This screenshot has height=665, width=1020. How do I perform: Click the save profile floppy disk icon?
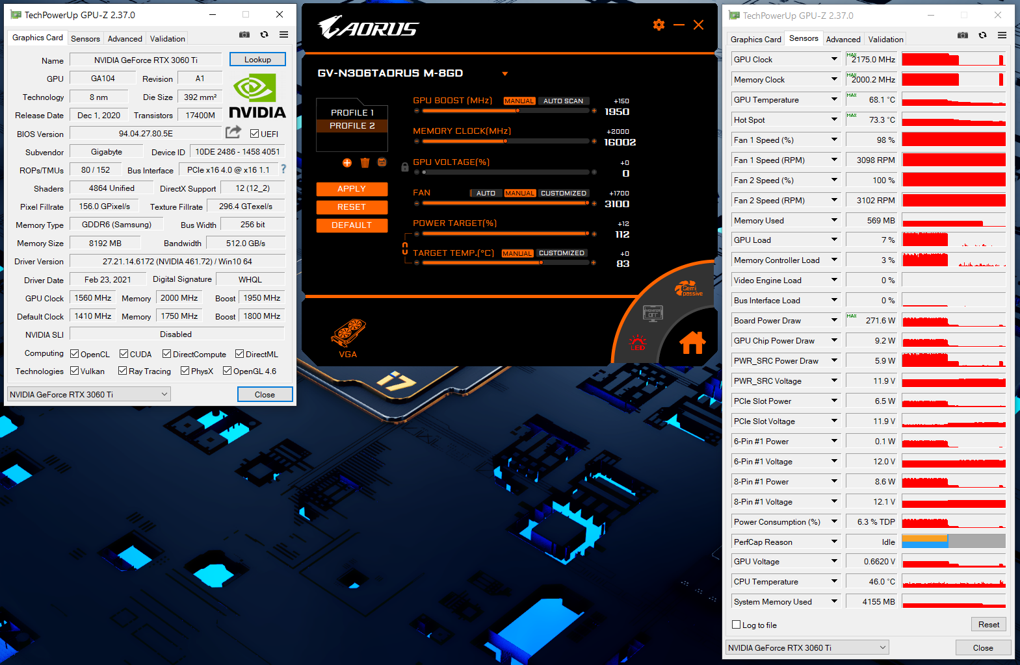point(382,162)
